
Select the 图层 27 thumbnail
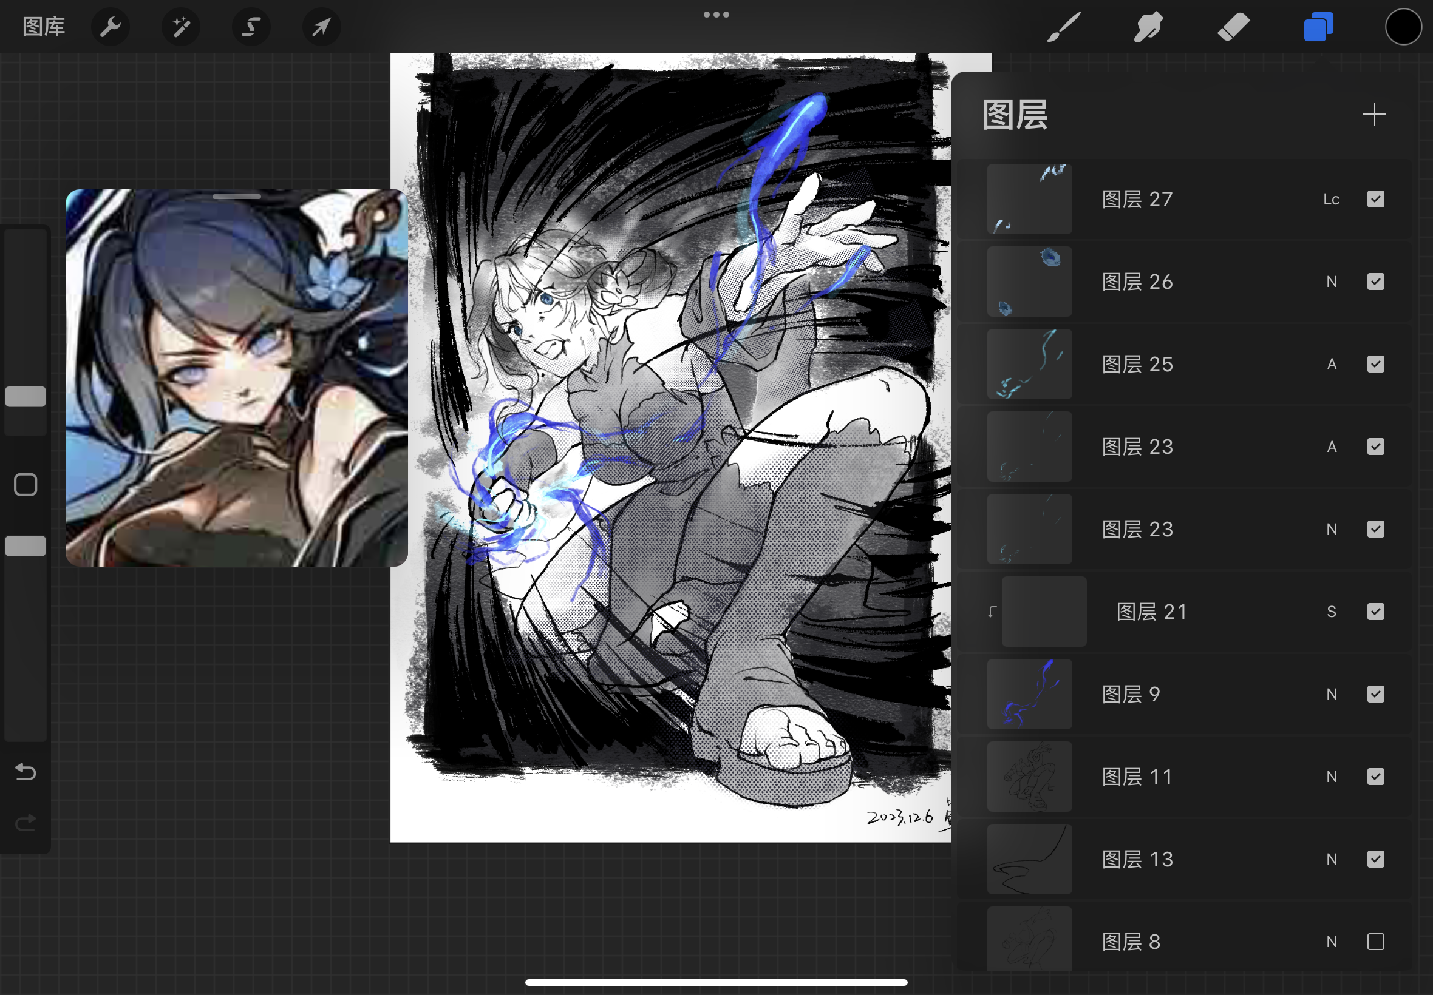point(1029,200)
